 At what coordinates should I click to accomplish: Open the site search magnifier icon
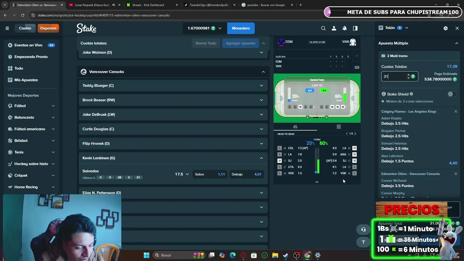click(323, 28)
